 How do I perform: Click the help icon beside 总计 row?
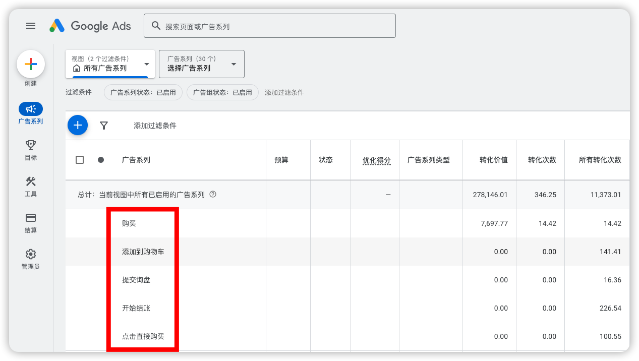click(x=213, y=194)
